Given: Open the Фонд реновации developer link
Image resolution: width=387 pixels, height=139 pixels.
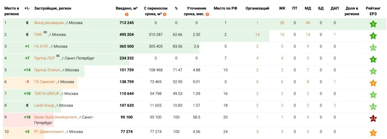Looking at the screenshot, I should tap(49, 23).
